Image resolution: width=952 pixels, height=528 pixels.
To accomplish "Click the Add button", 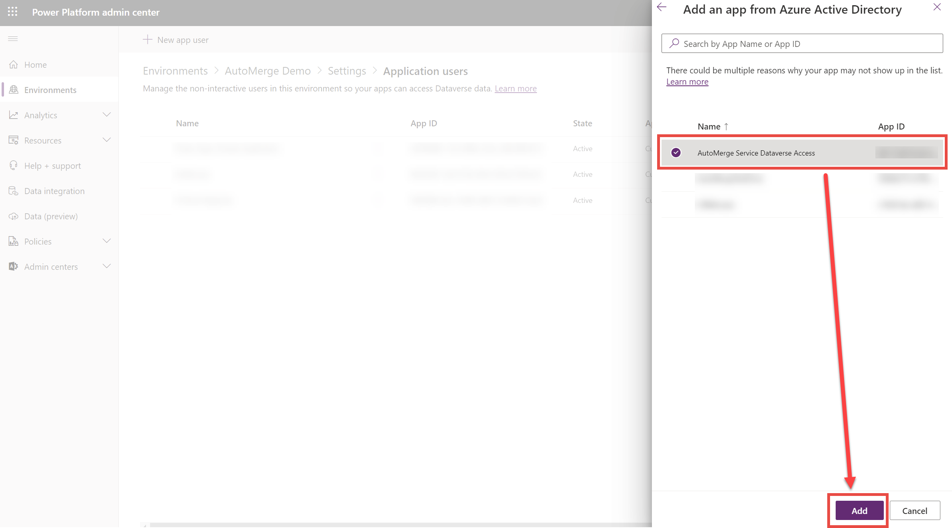I will pos(859,510).
